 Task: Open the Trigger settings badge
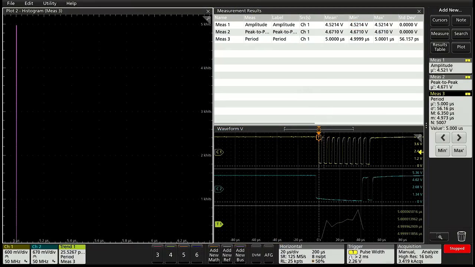click(x=370, y=254)
